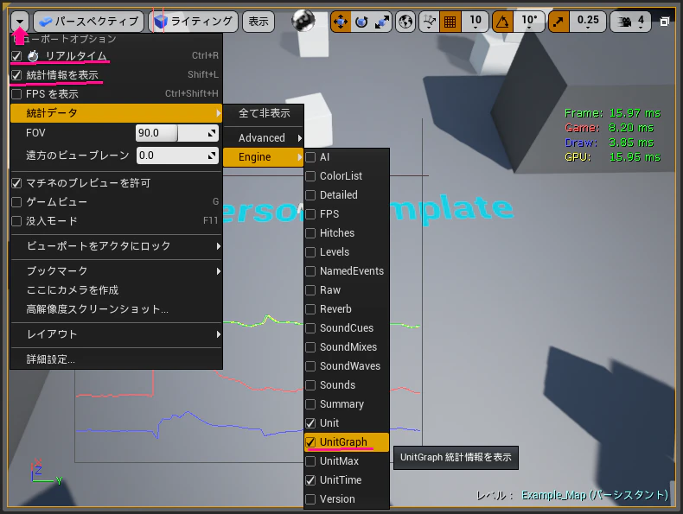Viewport: 683px width, 514px height.
Task: Click the maximize/restore viewport icon
Action: [x=664, y=22]
